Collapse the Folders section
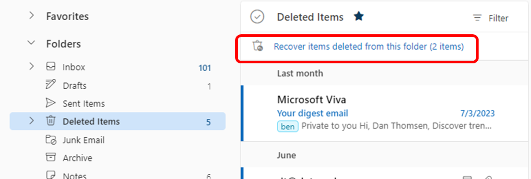The height and width of the screenshot is (179, 531). [31, 44]
